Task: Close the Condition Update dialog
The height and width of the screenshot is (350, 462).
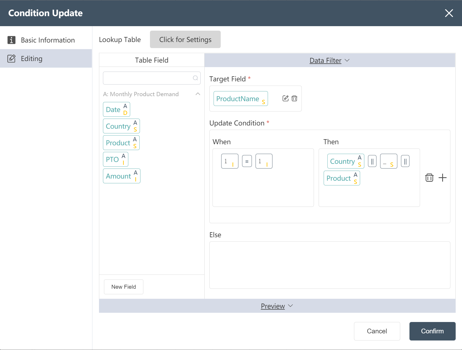Action: coord(449,13)
